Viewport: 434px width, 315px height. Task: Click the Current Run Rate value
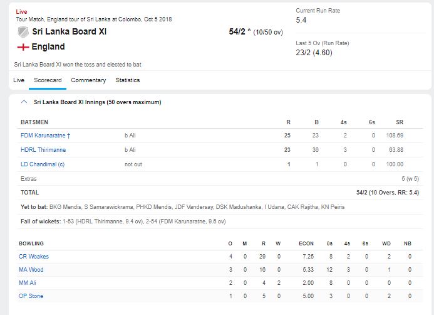[301, 20]
